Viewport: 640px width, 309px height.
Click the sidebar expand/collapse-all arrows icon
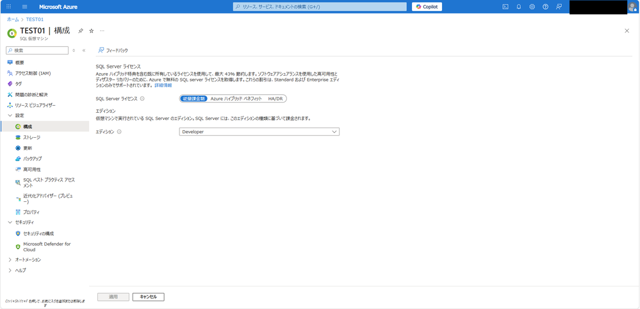[x=74, y=50]
